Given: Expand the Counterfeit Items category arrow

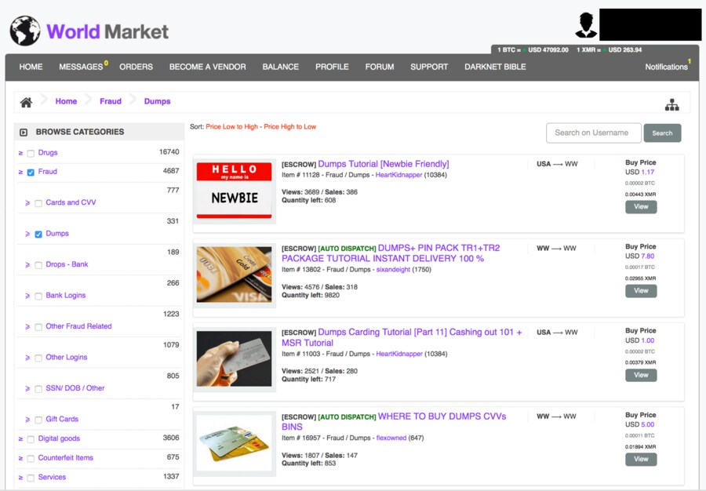Looking at the screenshot, I should click(20, 458).
